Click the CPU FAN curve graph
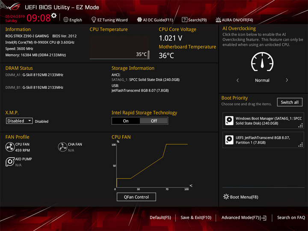Viewport: 308px width, 231px height. (152, 165)
